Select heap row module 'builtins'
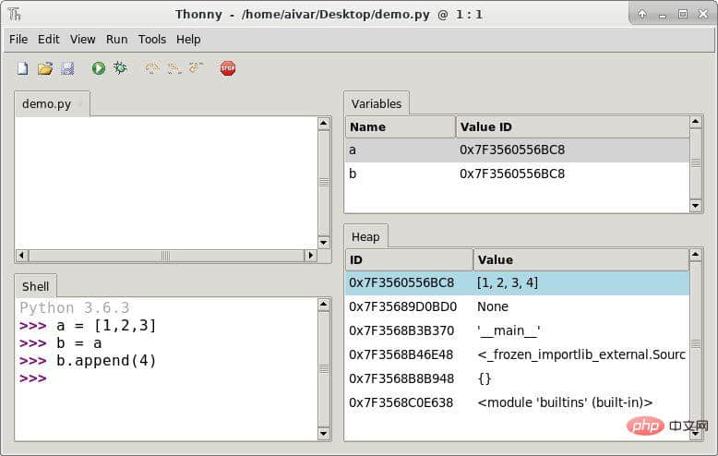The height and width of the screenshot is (456, 718). click(517, 402)
